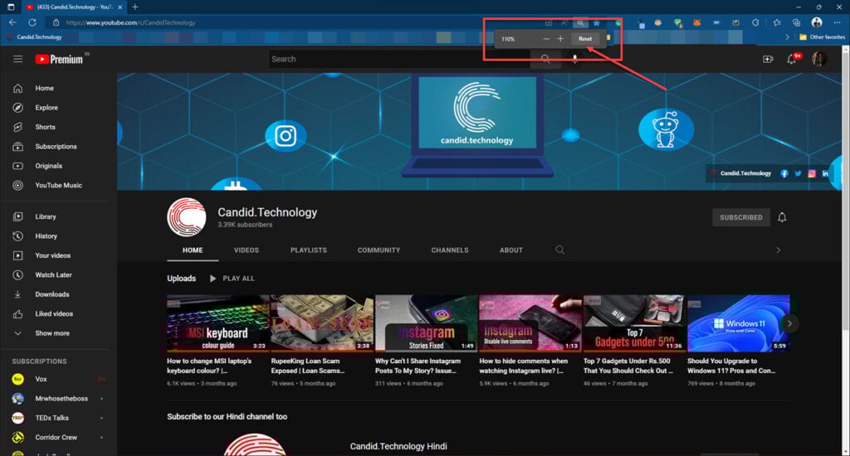Open the Other favorites folder
This screenshot has height=456, width=850.
tap(823, 36)
